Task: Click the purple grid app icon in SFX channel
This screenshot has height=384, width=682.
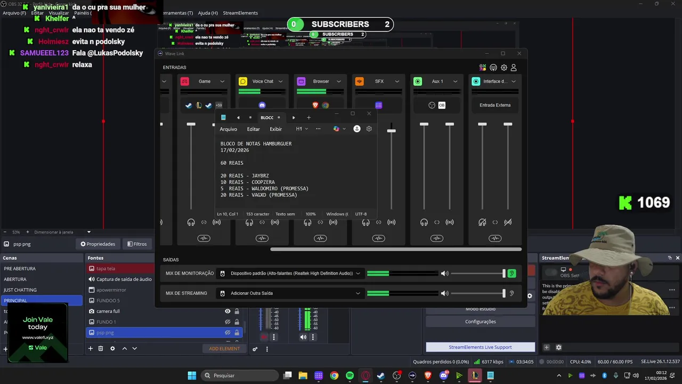Action: point(379,105)
